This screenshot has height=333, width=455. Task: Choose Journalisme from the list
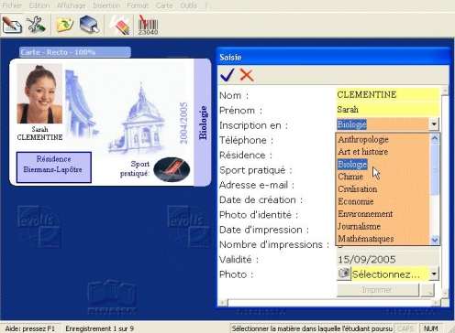(x=359, y=226)
